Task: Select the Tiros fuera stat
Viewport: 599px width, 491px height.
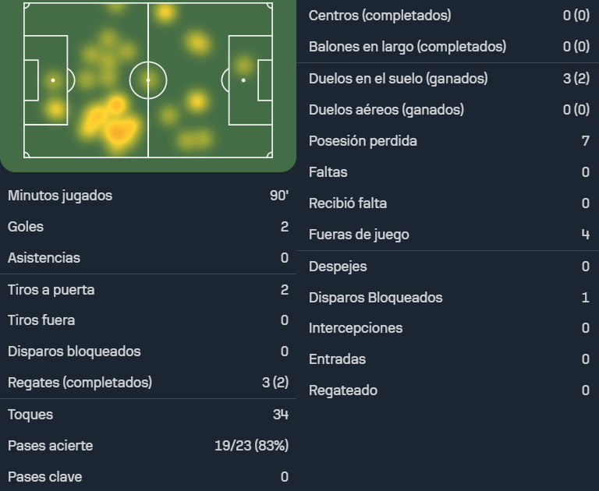Action: pos(148,320)
